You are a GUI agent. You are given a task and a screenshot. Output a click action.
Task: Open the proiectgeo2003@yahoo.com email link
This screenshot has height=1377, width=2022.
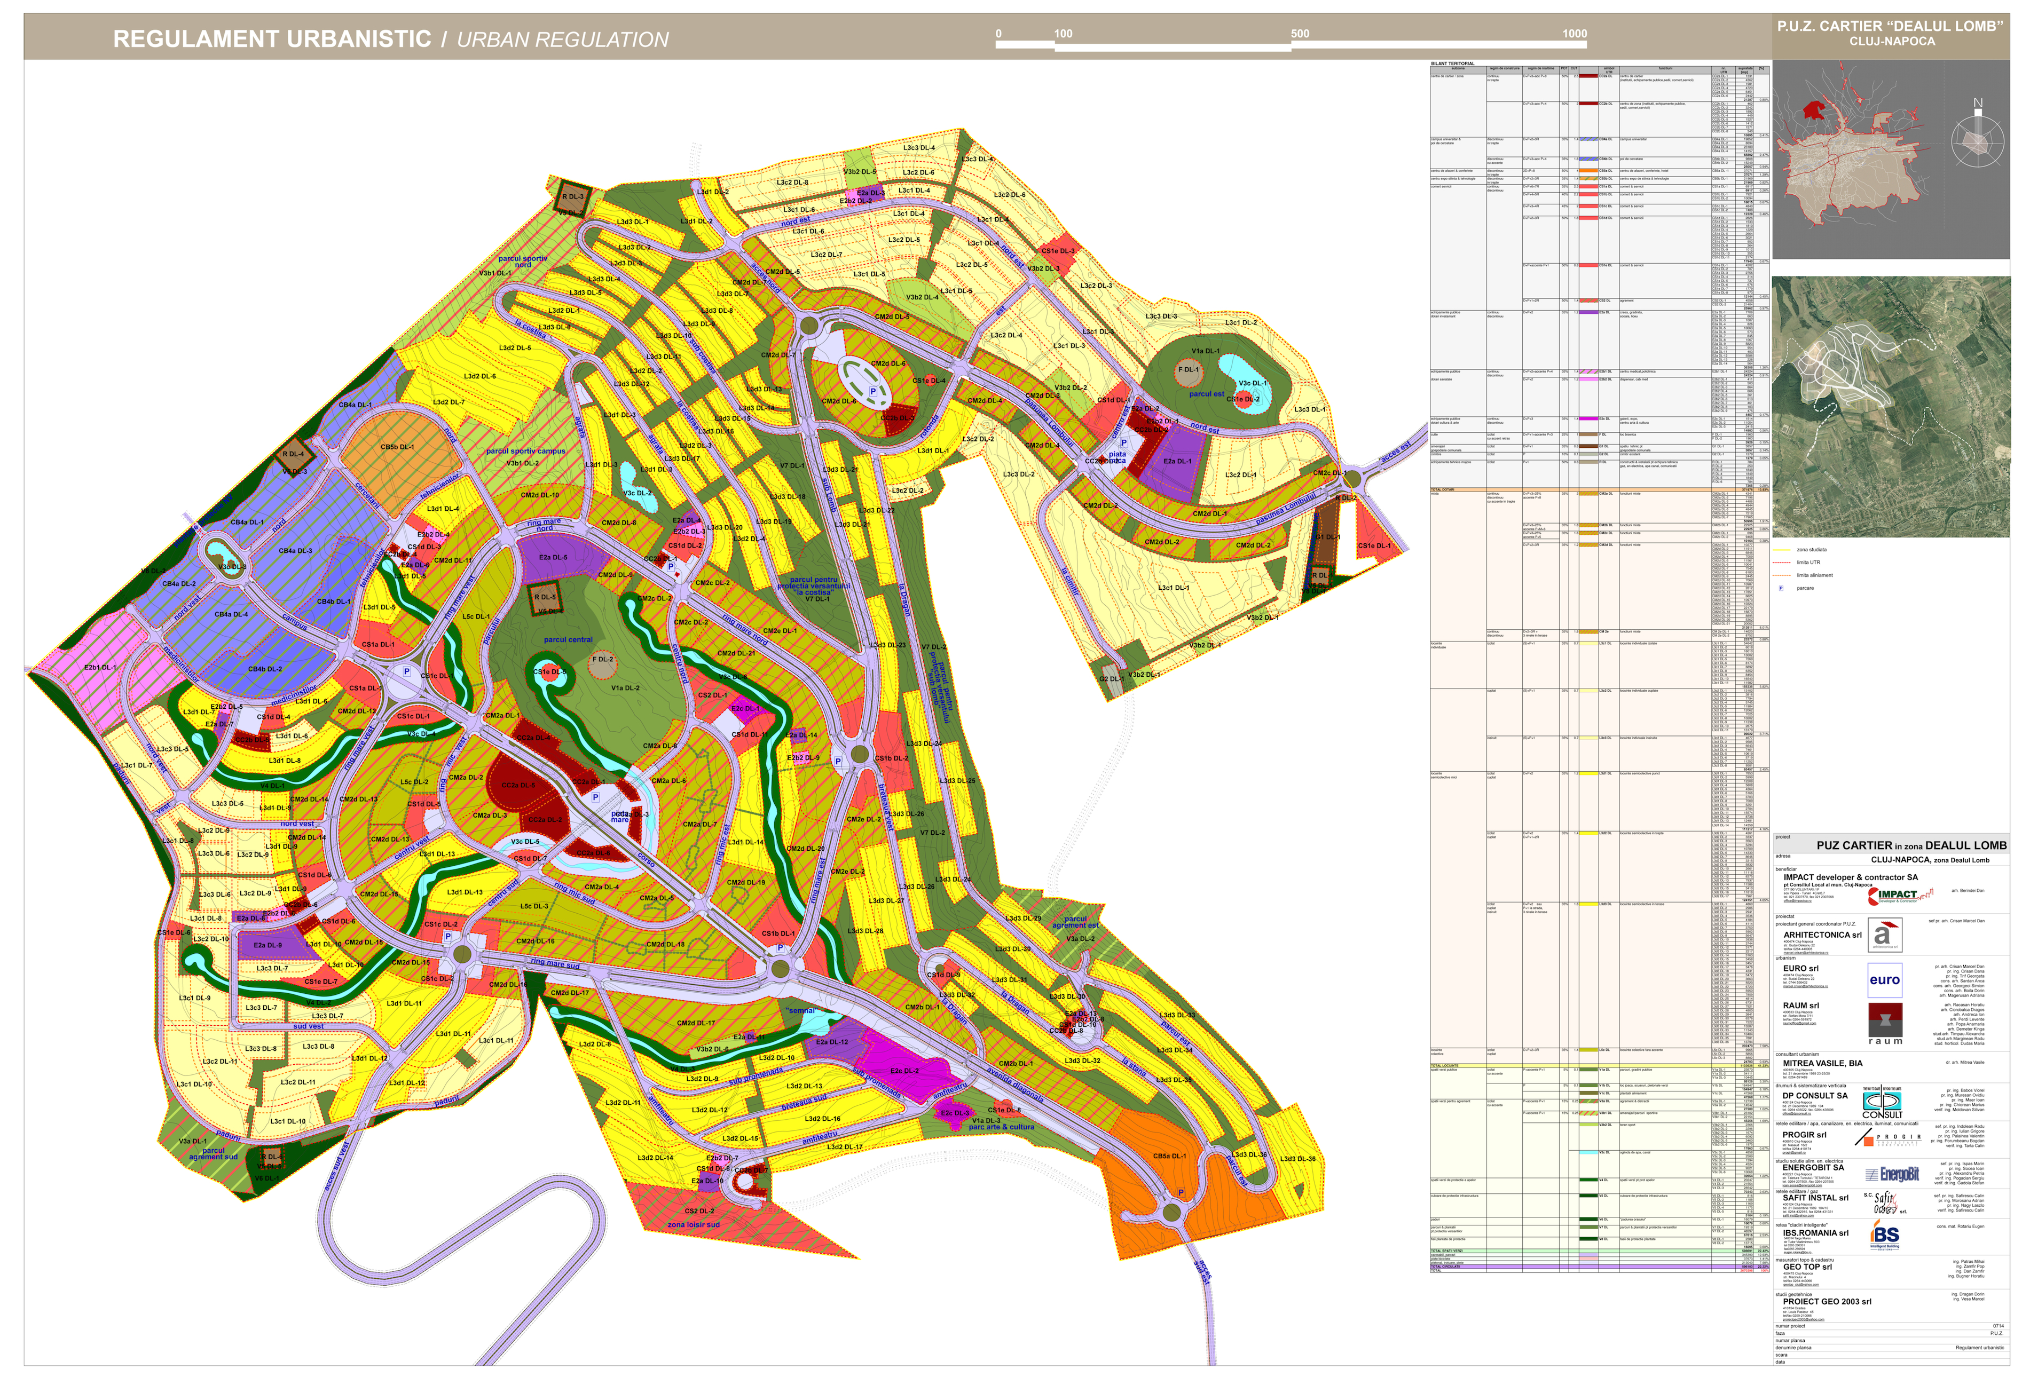tap(1804, 1319)
